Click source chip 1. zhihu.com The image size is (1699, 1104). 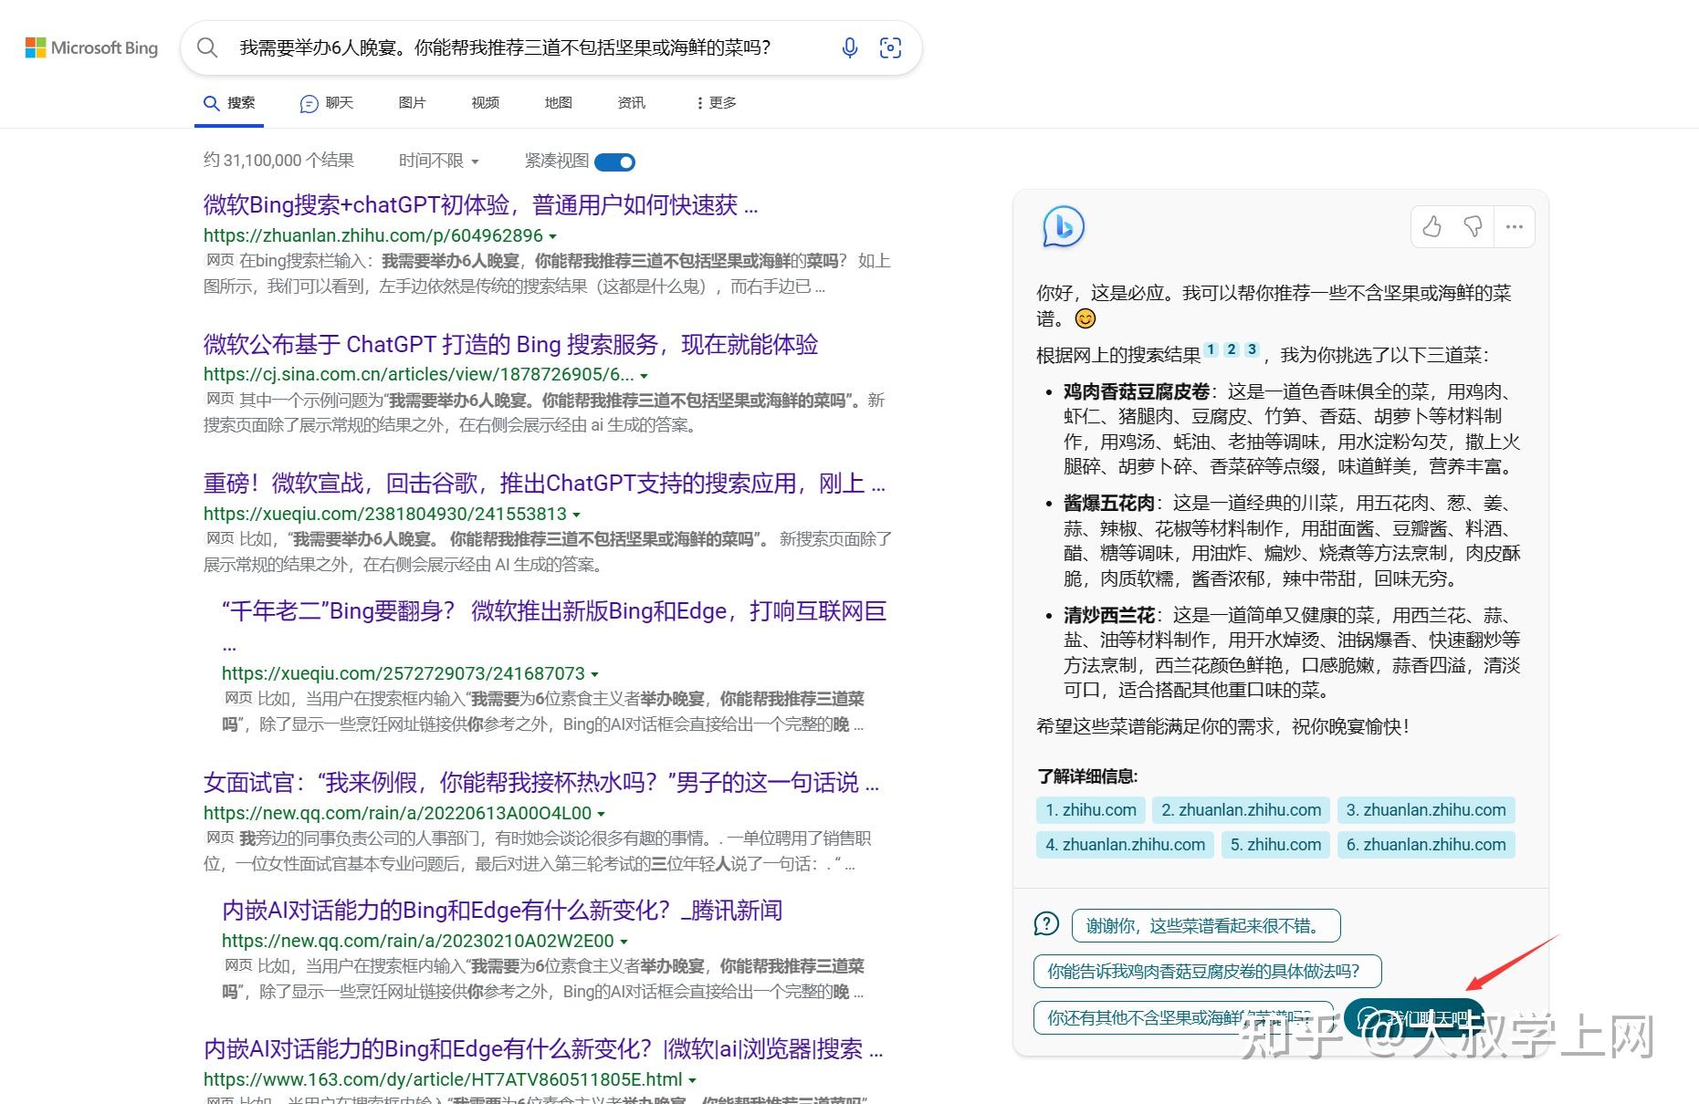(x=1091, y=810)
